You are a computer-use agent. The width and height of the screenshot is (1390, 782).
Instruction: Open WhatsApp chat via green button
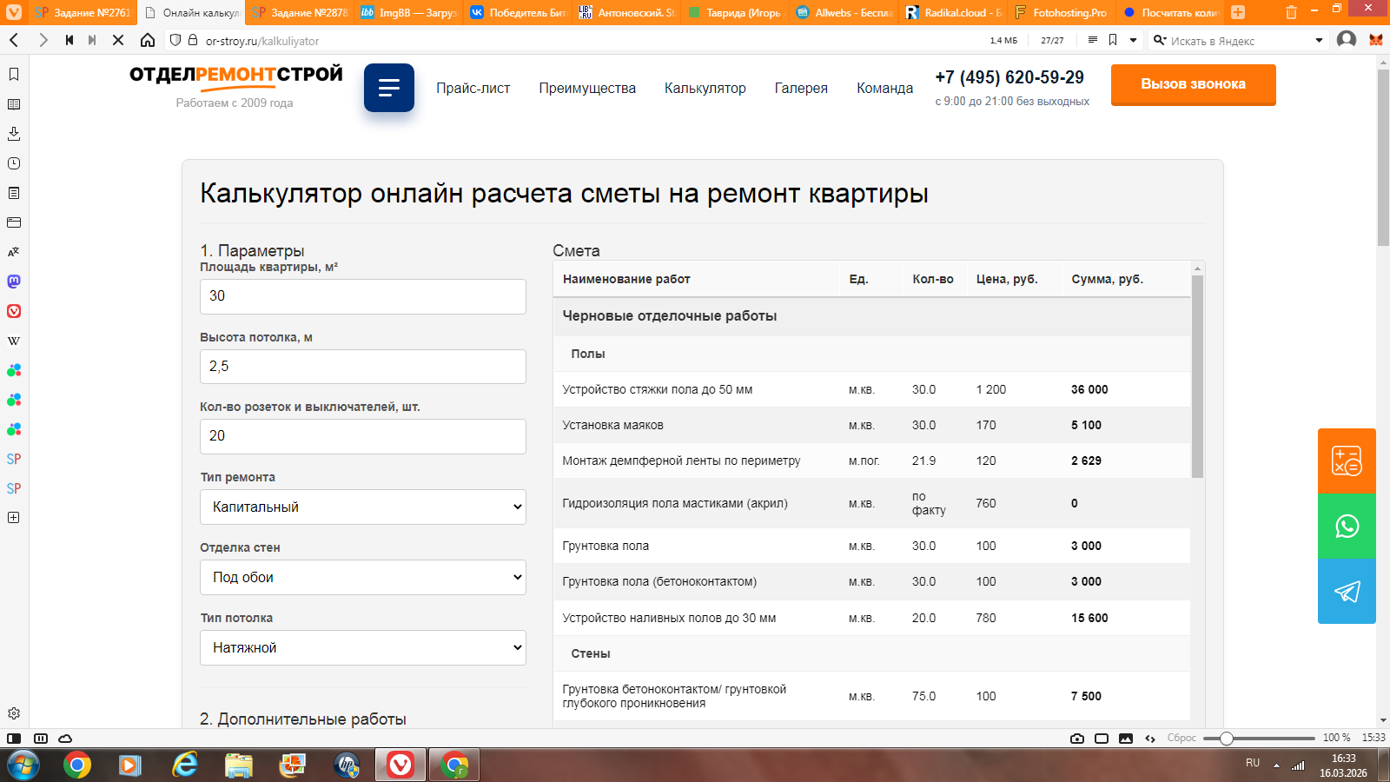[x=1347, y=527]
